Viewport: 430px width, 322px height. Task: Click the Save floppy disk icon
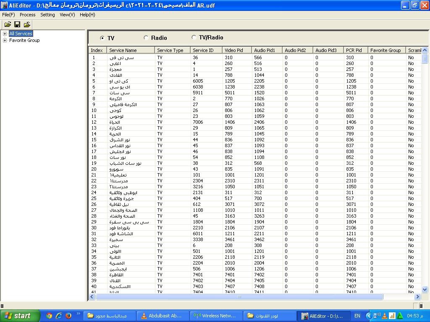point(17,25)
